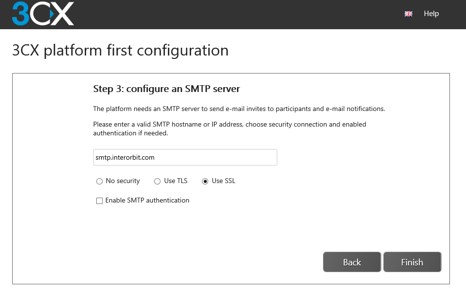The height and width of the screenshot is (296, 466).
Task: Enable the SMTP authentication checkbox
Action: 100,201
